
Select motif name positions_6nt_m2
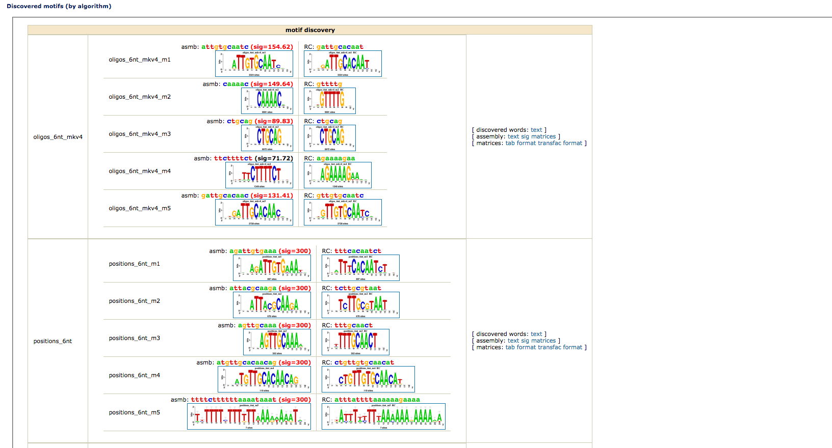[x=134, y=301]
